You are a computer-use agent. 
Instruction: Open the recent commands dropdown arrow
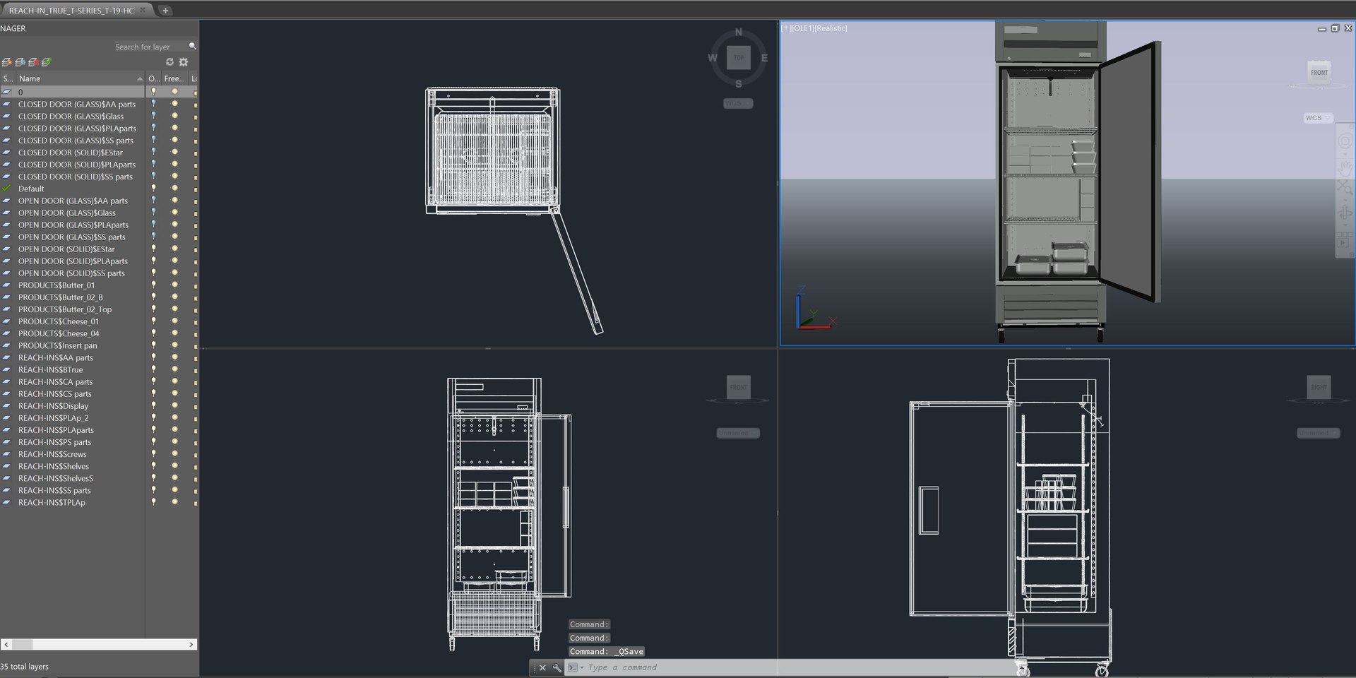pyautogui.click(x=582, y=667)
